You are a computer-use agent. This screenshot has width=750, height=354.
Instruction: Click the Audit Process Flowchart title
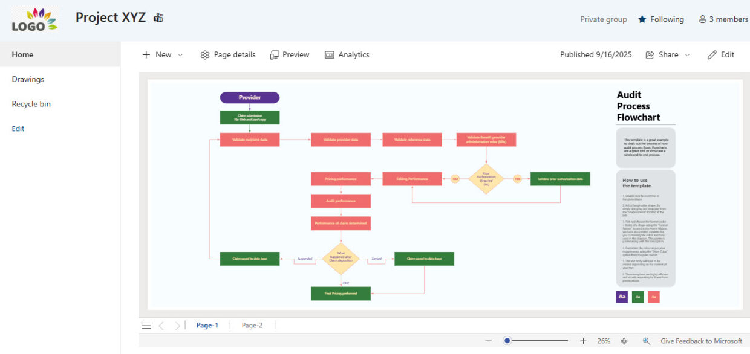point(638,106)
